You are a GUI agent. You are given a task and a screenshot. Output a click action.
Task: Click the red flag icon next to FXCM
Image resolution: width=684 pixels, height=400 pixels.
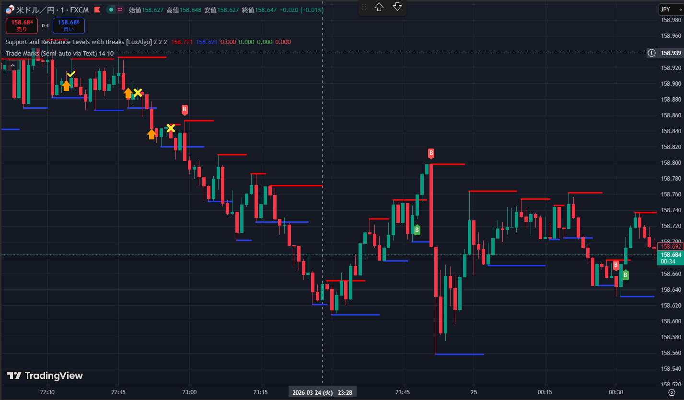pyautogui.click(x=97, y=10)
